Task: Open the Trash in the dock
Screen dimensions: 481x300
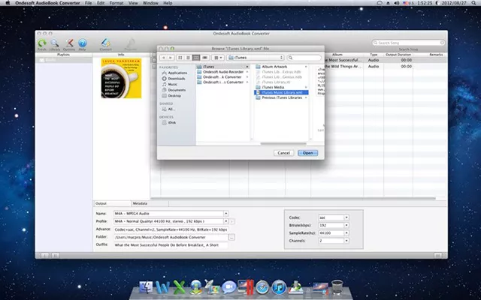Action: 337,287
